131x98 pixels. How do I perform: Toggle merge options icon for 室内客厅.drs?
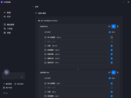pos(113,72)
